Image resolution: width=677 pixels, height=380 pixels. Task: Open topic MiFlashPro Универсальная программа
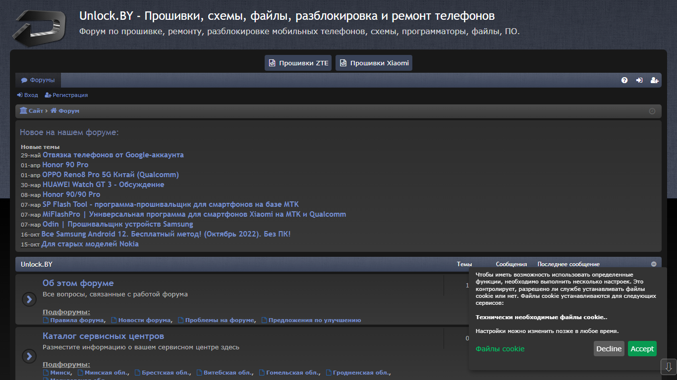(x=194, y=214)
